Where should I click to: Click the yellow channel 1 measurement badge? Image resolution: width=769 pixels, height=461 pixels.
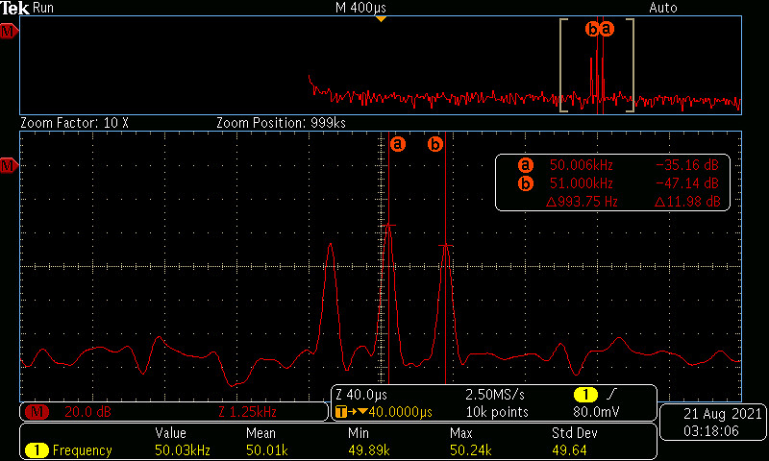point(37,450)
